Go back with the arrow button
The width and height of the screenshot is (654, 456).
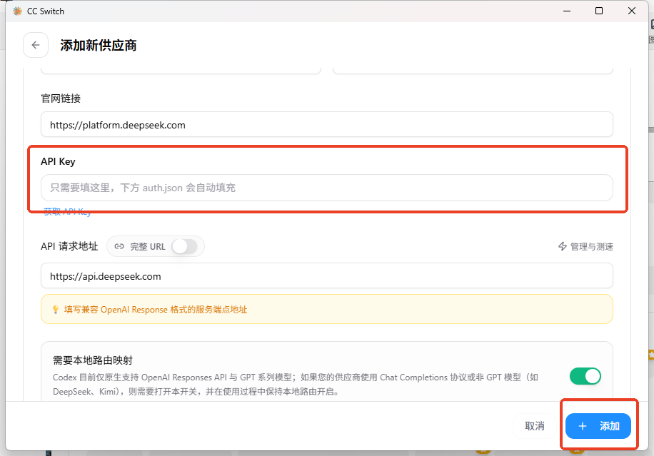click(x=36, y=45)
